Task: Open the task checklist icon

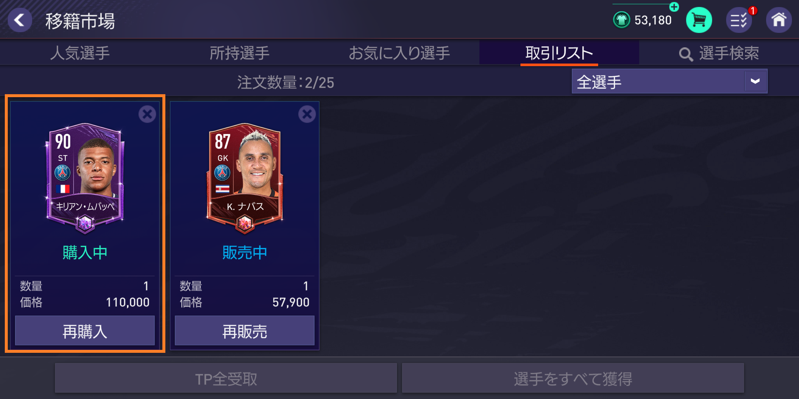Action: point(739,20)
